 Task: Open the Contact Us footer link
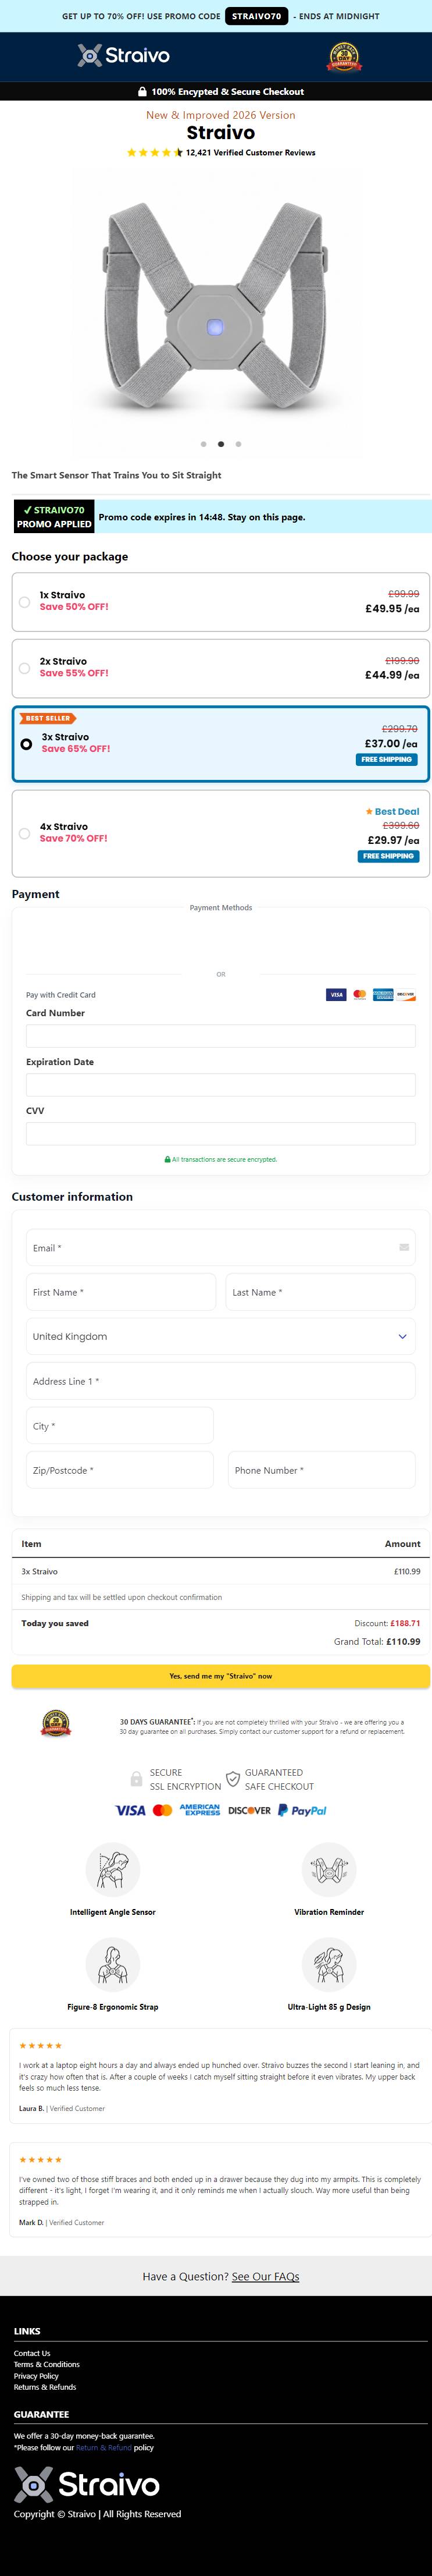32,2354
